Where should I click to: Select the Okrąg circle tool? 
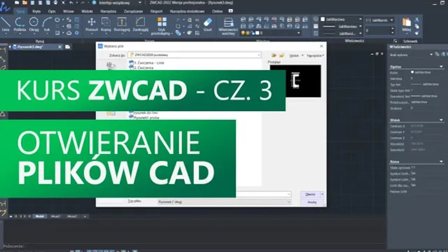tap(34, 24)
